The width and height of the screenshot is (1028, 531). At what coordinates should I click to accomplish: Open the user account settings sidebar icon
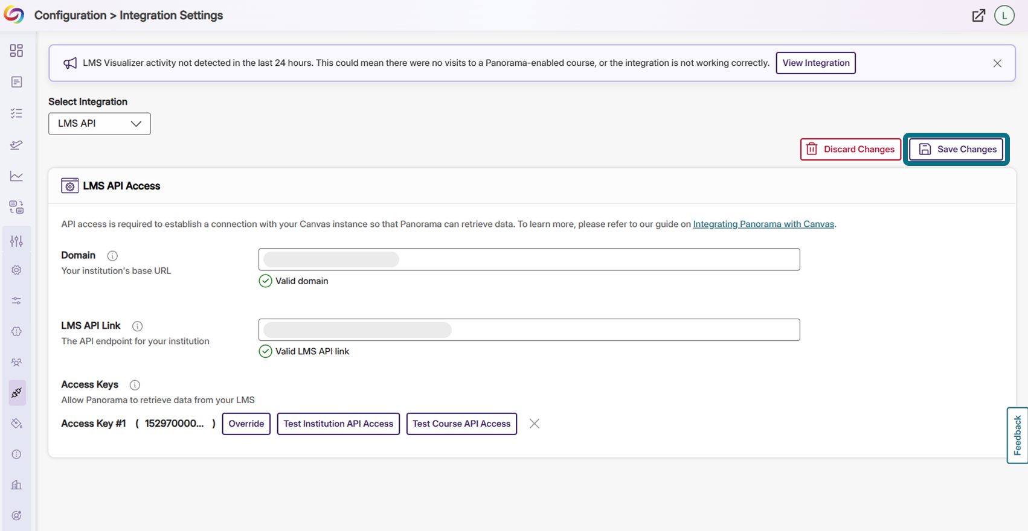pyautogui.click(x=16, y=516)
